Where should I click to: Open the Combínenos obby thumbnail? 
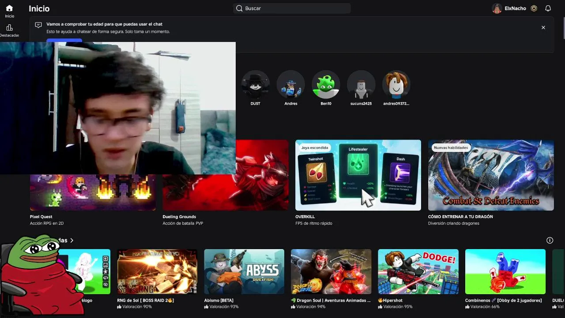tap(505, 272)
